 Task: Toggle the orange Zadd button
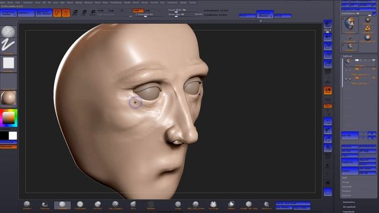click(138, 11)
